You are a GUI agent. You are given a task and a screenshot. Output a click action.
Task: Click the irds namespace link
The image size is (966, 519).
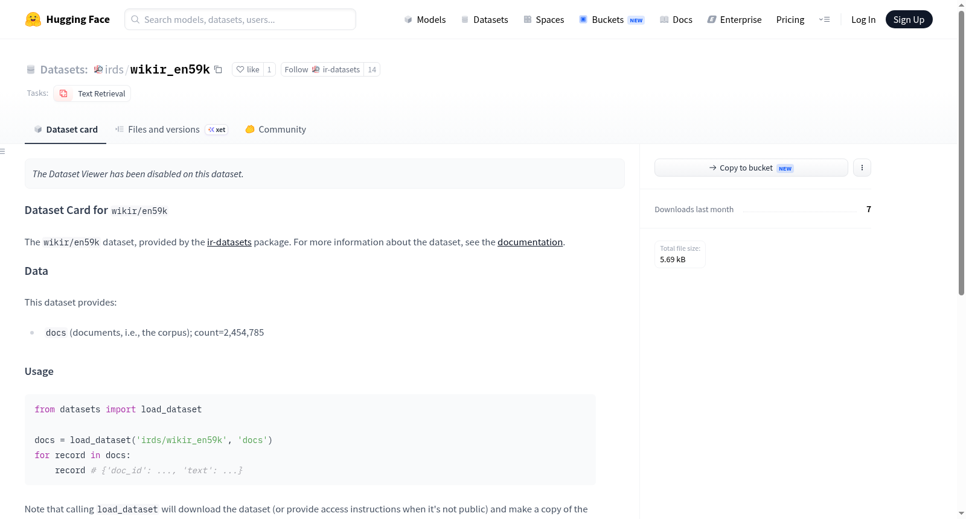(x=114, y=69)
